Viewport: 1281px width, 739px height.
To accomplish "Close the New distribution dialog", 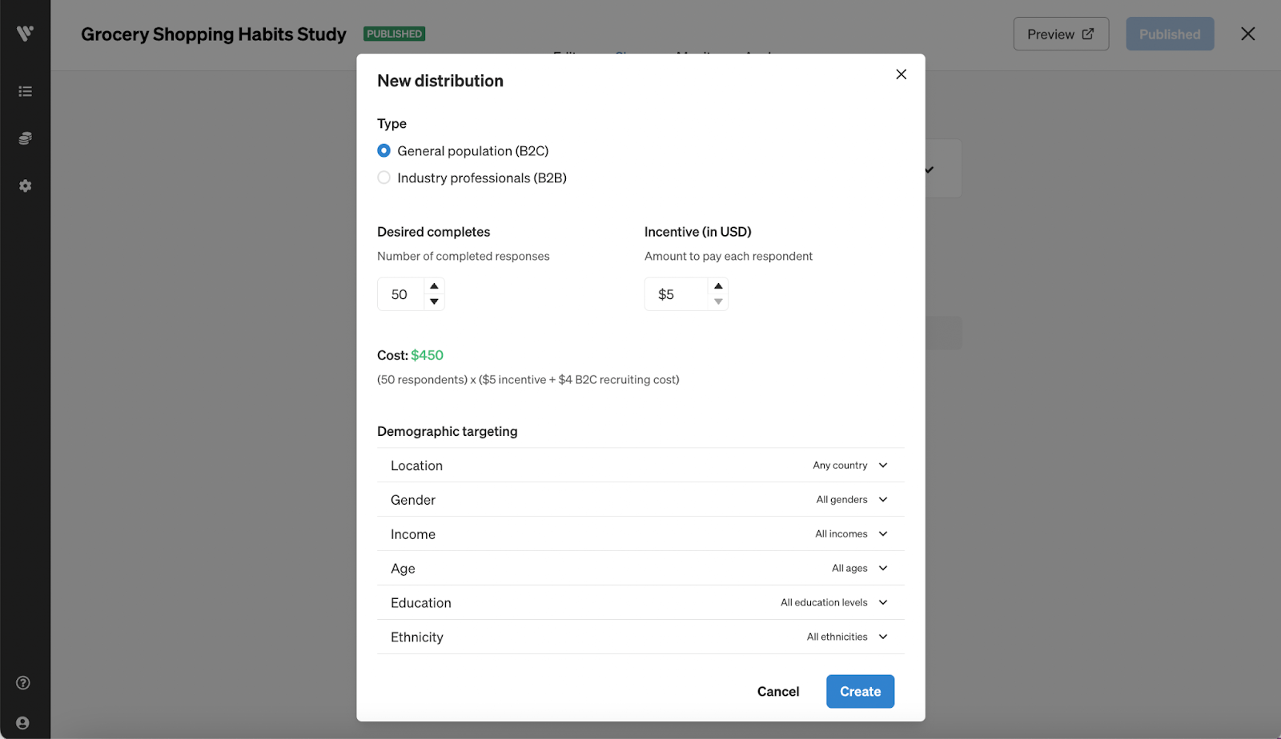I will (901, 74).
